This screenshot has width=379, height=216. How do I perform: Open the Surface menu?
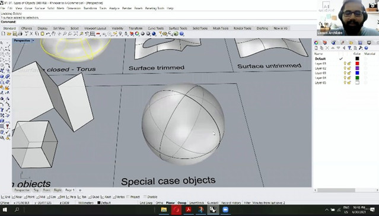(40, 8)
